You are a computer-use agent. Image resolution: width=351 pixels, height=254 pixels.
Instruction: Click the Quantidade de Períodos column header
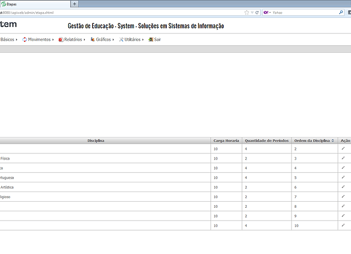click(x=267, y=141)
